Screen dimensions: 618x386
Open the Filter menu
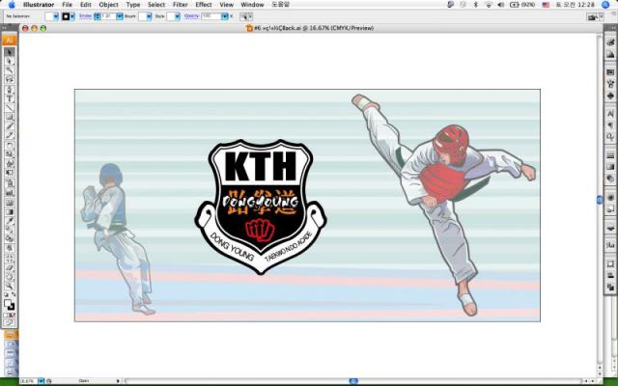coord(181,4)
